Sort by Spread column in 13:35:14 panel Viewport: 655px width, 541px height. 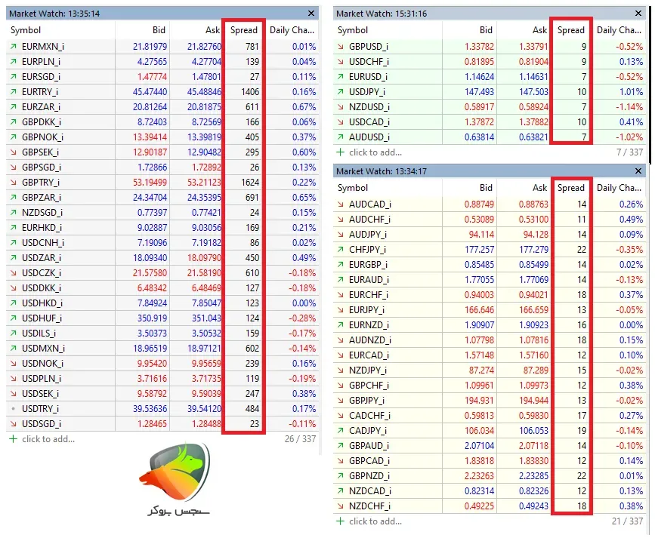coord(243,30)
